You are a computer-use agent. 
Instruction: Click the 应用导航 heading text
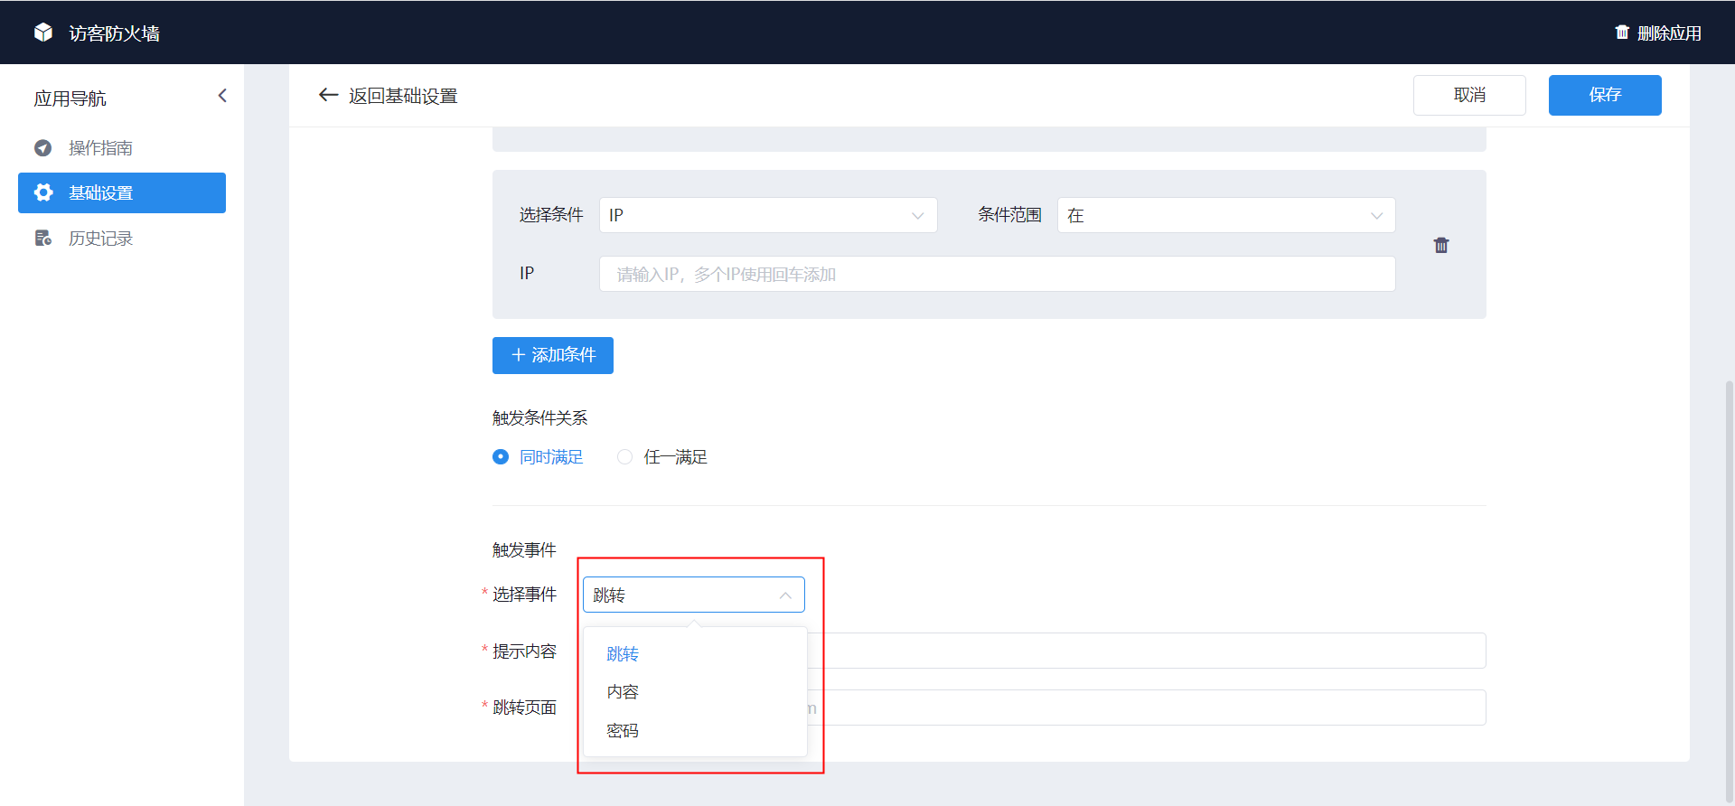[70, 98]
